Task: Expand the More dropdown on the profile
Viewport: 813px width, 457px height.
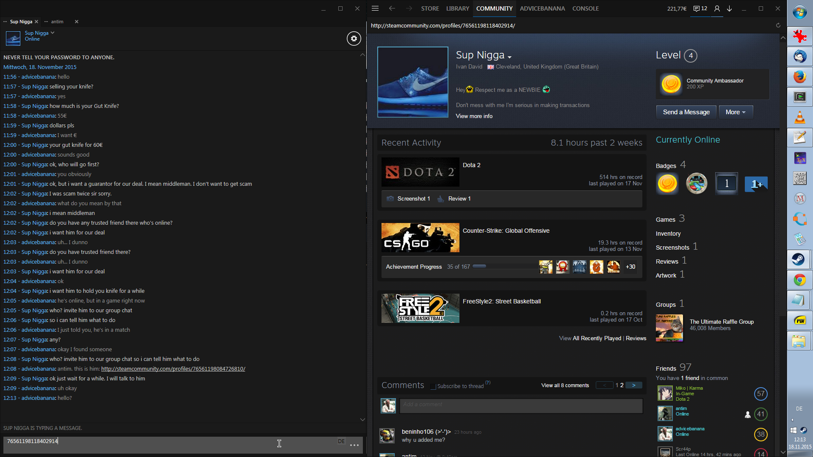Action: 736,112
